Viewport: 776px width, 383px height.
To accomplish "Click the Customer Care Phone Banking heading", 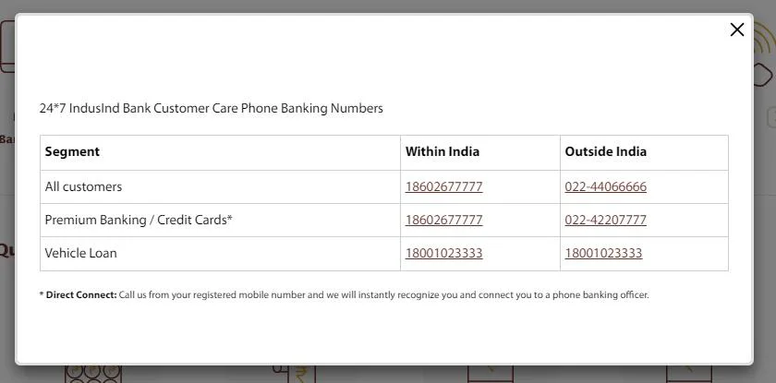I will tap(211, 108).
